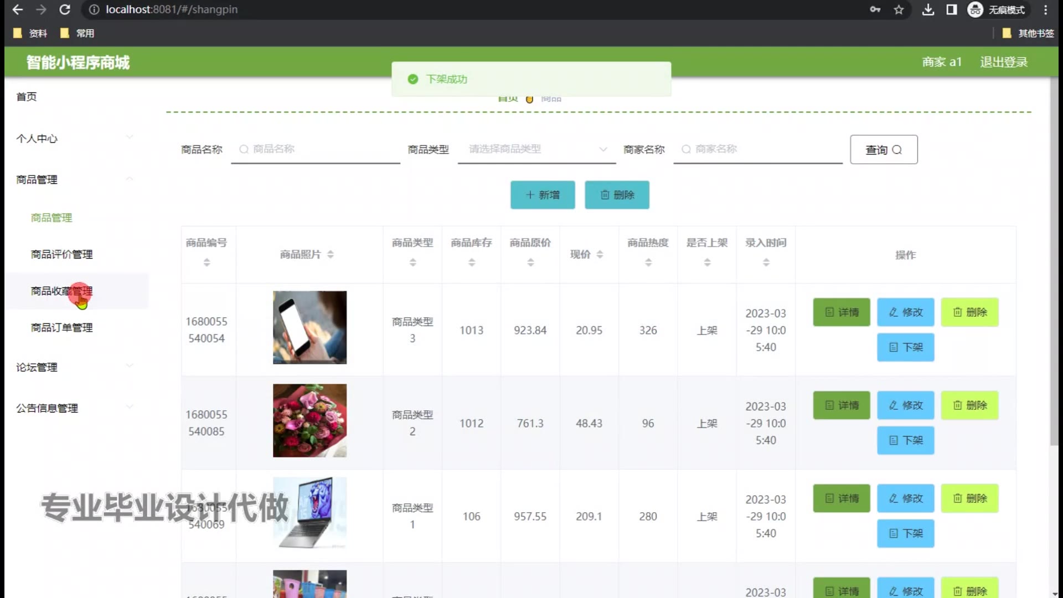The height and width of the screenshot is (598, 1063).
Task: Sort table by 商品照片 column arrows
Action: pyautogui.click(x=331, y=254)
